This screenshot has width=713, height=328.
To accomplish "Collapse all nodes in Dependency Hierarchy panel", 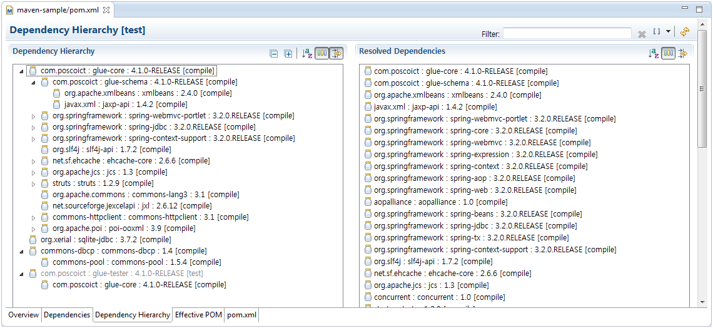I will point(274,54).
